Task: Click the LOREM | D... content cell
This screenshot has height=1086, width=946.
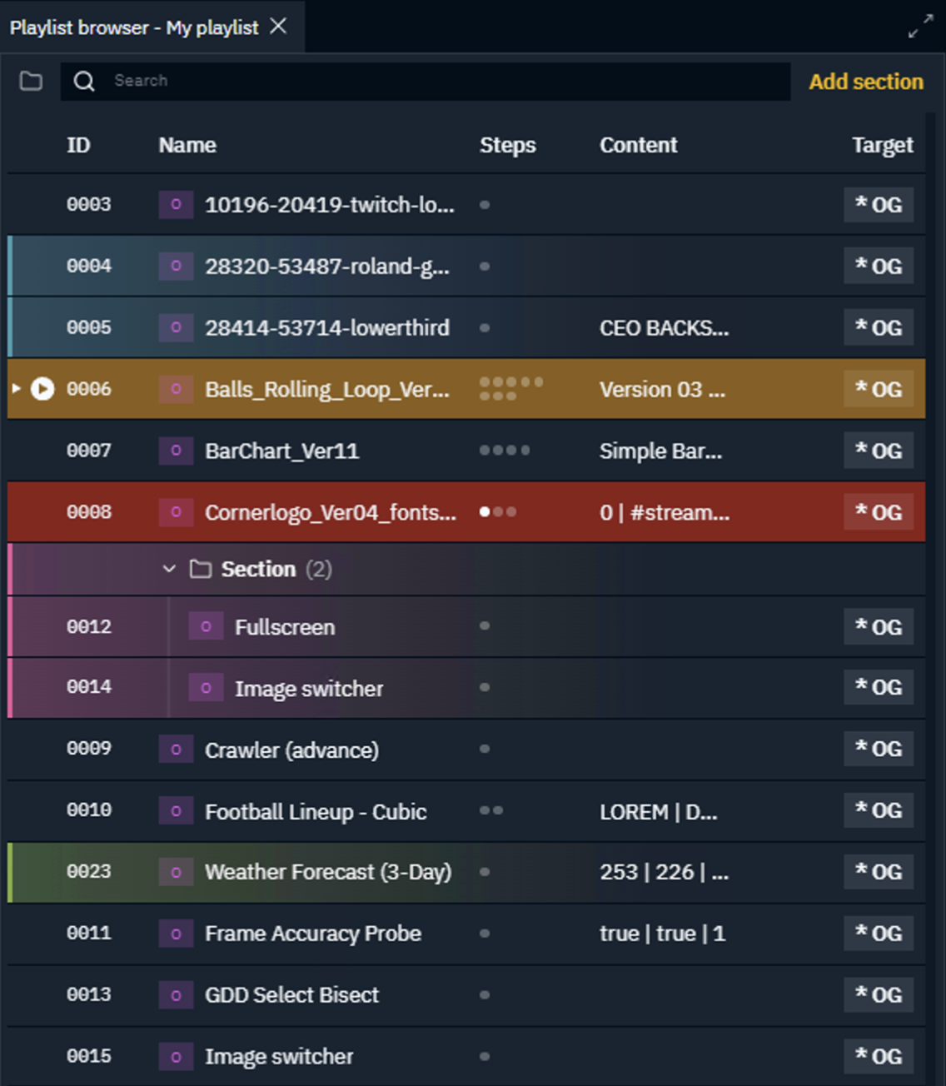Action: [659, 812]
